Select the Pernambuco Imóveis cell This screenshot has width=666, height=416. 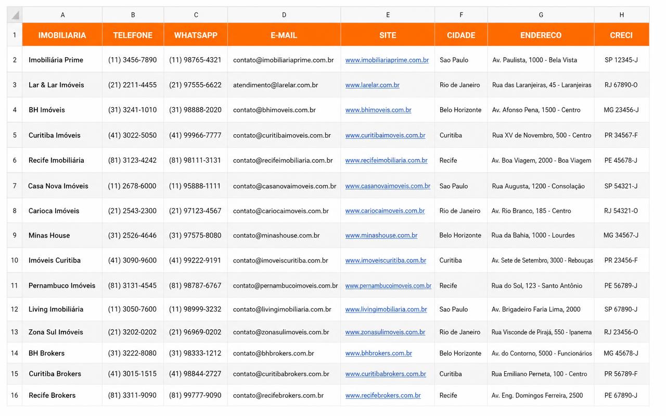tap(62, 285)
